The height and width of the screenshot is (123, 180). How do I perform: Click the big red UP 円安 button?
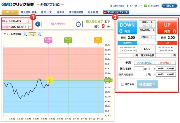(x=167, y=27)
